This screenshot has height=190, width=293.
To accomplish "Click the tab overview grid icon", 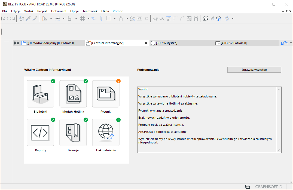I will (17, 43).
